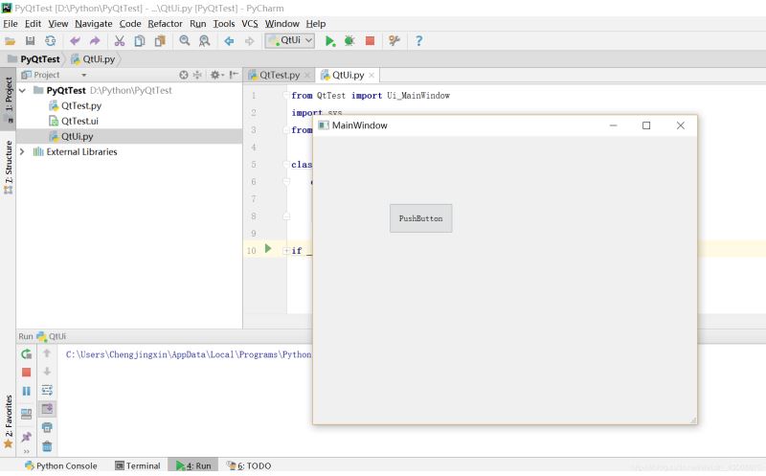The image size is (766, 476).
Task: Toggle scroll to end in Run panel
Action: pos(47,409)
